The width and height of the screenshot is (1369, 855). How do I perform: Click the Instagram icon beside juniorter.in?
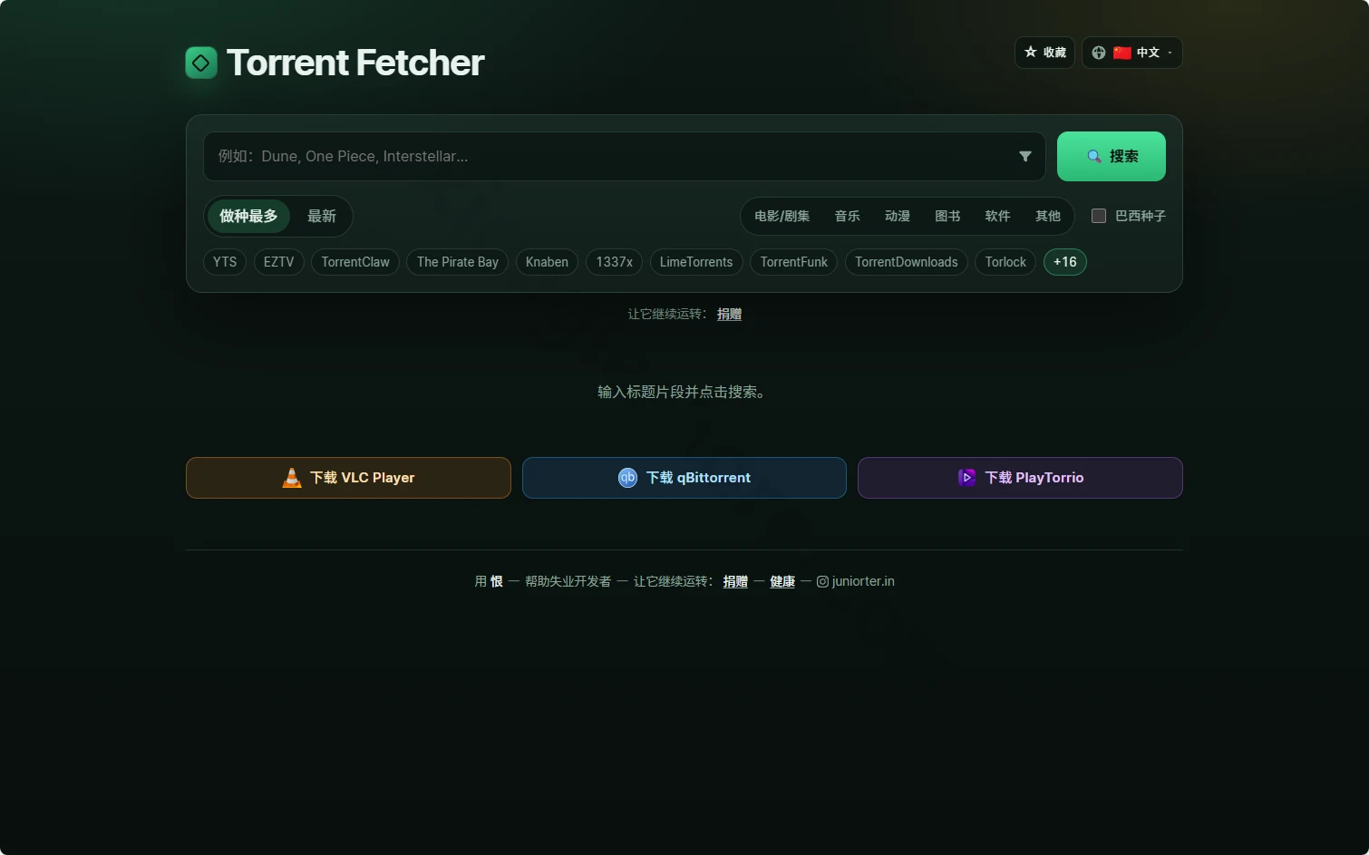822,582
